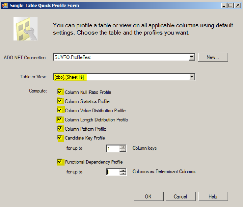
Task: Disable Functional Dependency Profile
Action: (60, 161)
